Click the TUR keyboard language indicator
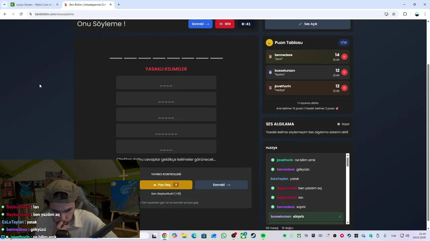Screen dimensions: 430x241 393,236
